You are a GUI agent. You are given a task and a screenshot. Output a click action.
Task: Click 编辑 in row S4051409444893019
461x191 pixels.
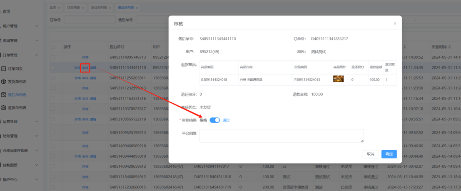click(x=93, y=156)
